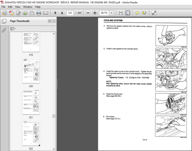The image size is (192, 151).
Task: Click the '(See page EM-29.)' reference
Action: click(114, 96)
